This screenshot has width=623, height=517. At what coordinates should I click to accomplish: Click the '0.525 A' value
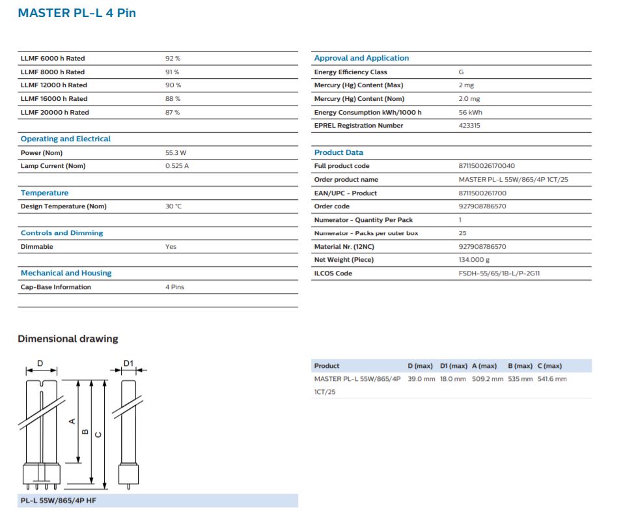coord(177,165)
